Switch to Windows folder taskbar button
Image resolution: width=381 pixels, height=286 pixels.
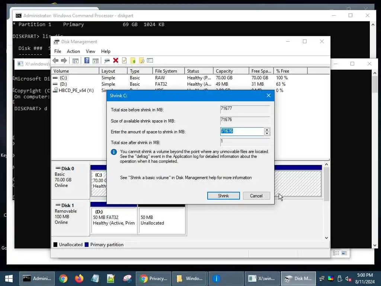click(190, 279)
